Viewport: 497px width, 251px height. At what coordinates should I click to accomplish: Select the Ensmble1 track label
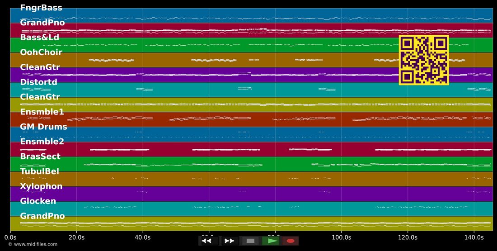click(42, 112)
